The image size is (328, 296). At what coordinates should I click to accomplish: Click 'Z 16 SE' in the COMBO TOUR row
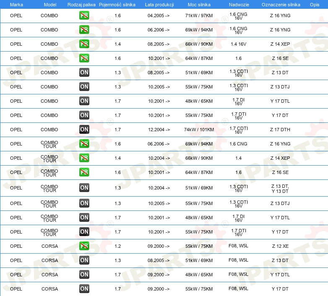click(280, 172)
